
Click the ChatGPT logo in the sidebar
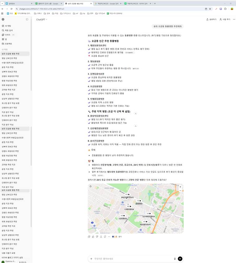[x=3, y=20]
